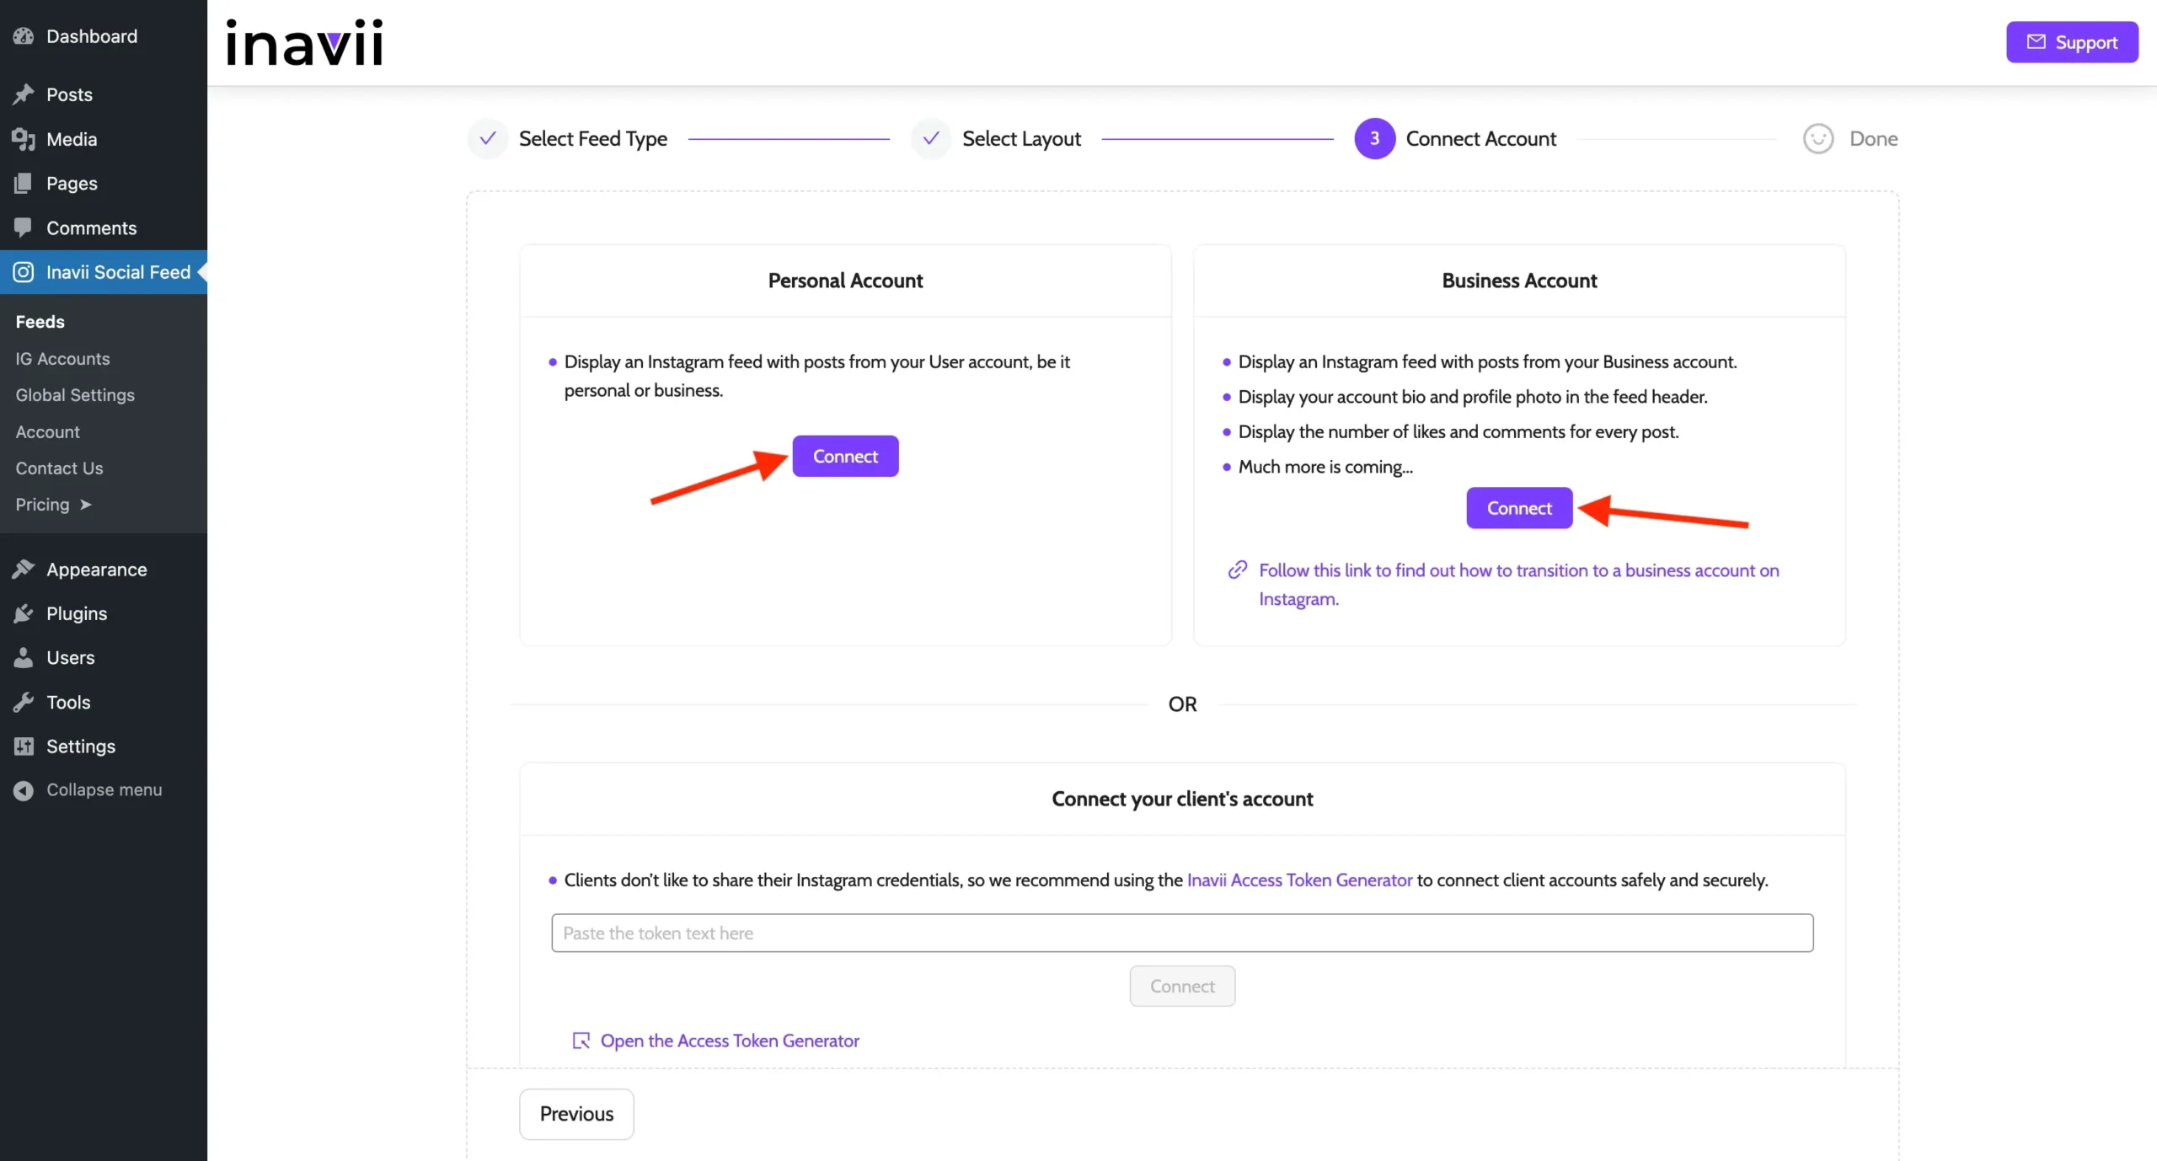
Task: Open Global Settings submenu item
Action: click(75, 395)
